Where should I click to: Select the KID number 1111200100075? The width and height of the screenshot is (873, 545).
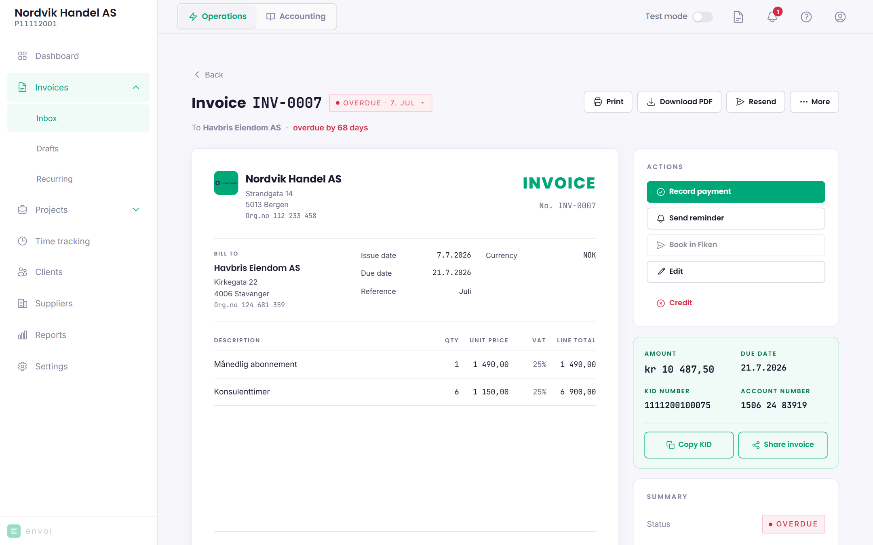pyautogui.click(x=677, y=405)
